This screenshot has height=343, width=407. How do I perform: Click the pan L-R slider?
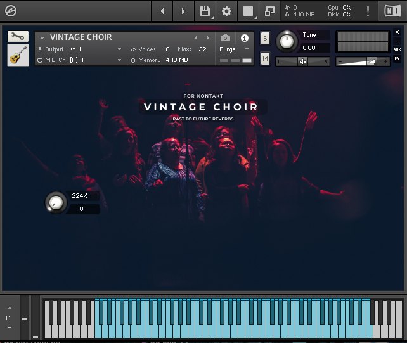coord(302,61)
